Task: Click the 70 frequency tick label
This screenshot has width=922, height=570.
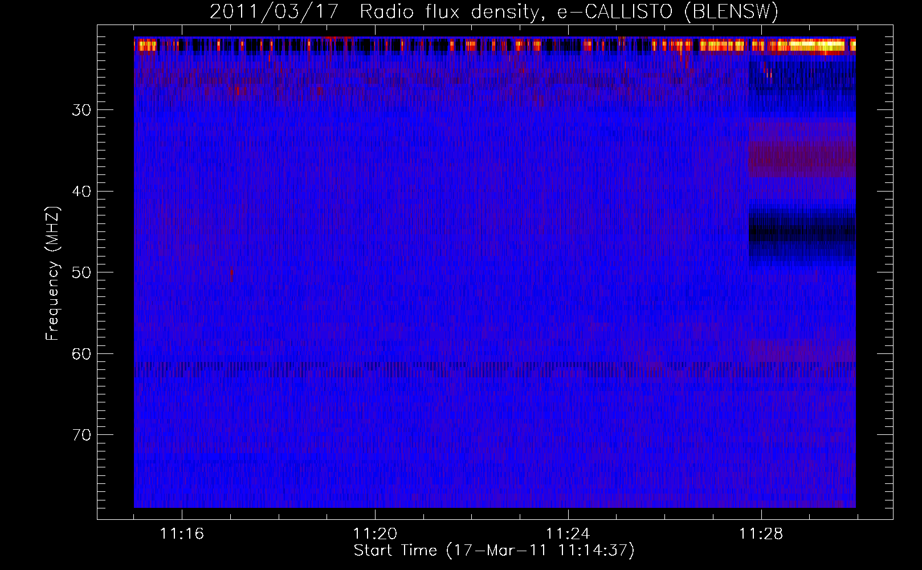Action: click(81, 435)
